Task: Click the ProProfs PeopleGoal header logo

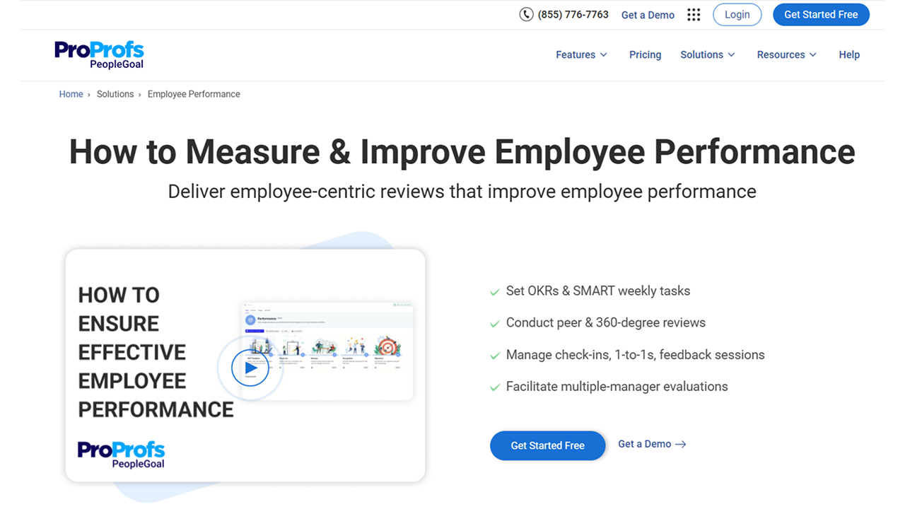Action: [99, 55]
